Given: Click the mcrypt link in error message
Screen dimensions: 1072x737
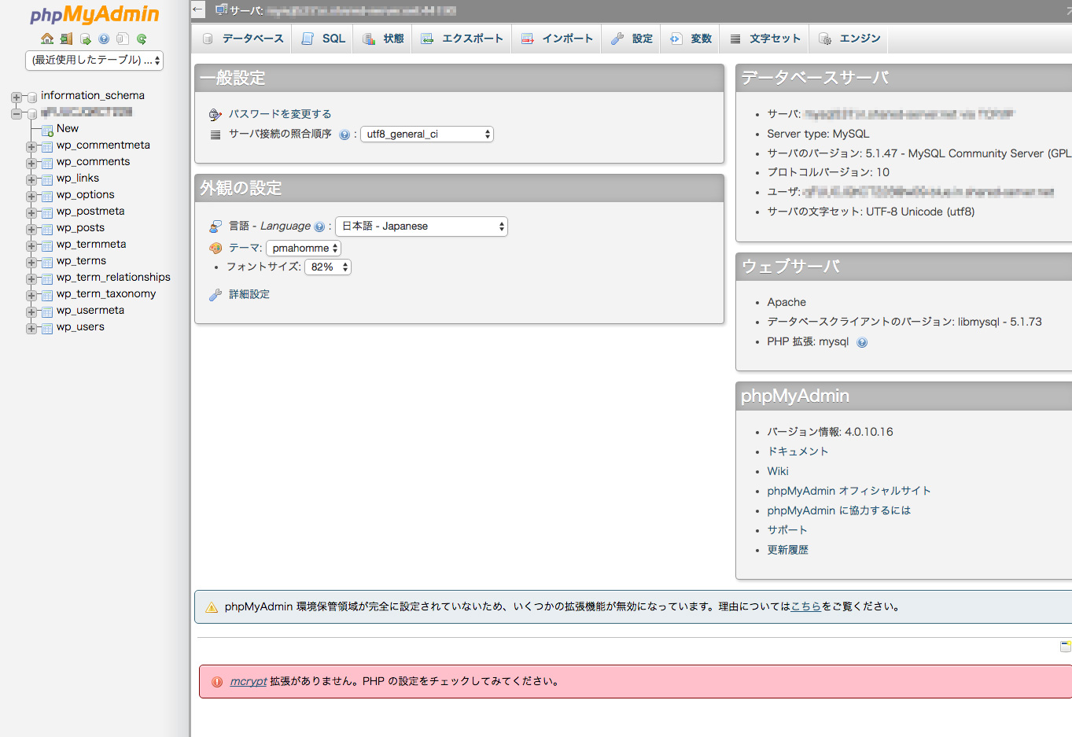Looking at the screenshot, I should 249,681.
